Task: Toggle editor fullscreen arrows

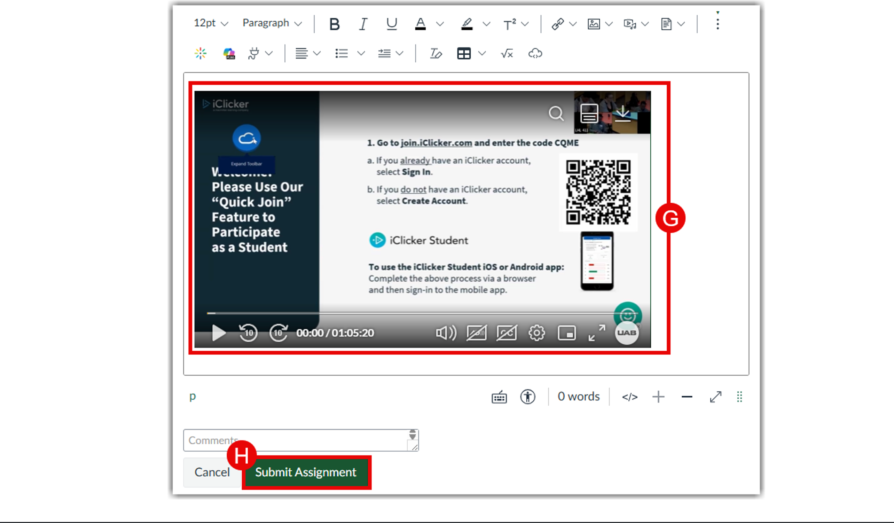Action: [x=715, y=397]
